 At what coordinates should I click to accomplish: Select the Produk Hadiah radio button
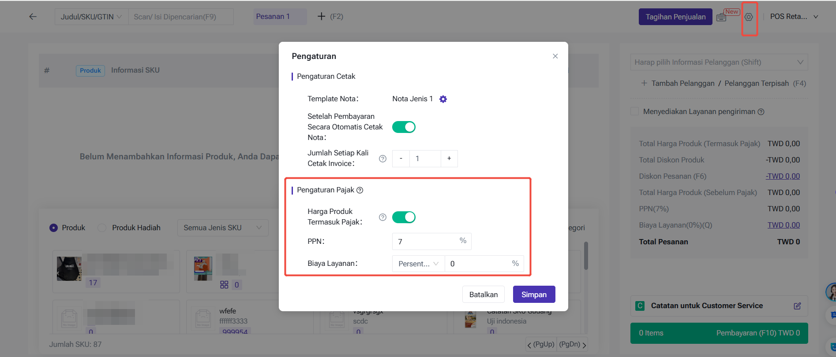(x=102, y=228)
